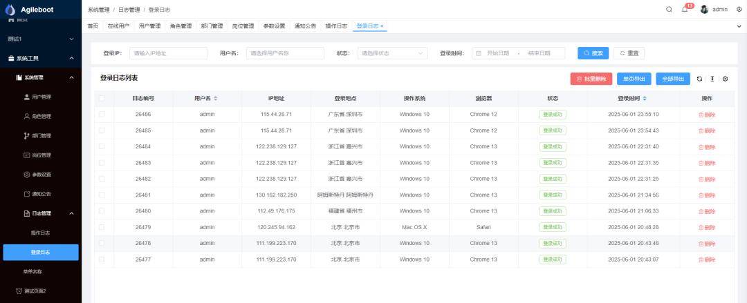
Task: Refresh the login log table via refresh icon
Action: tap(699, 79)
